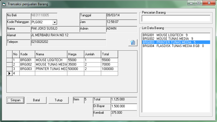
Task: Click the Kode column header in grid
Action: coord(27,54)
